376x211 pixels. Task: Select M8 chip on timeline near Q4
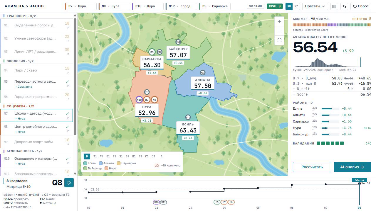pos(231,202)
